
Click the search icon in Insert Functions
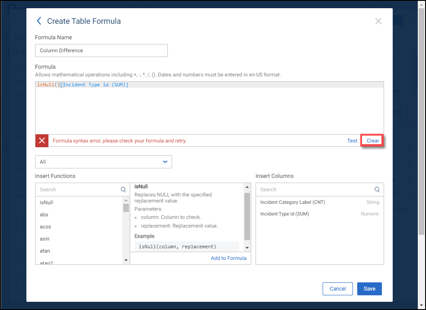coord(123,190)
